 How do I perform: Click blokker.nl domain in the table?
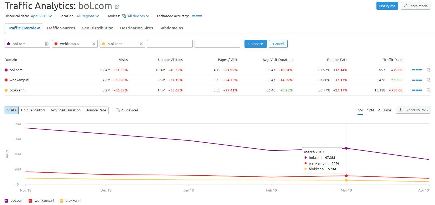click(x=18, y=90)
